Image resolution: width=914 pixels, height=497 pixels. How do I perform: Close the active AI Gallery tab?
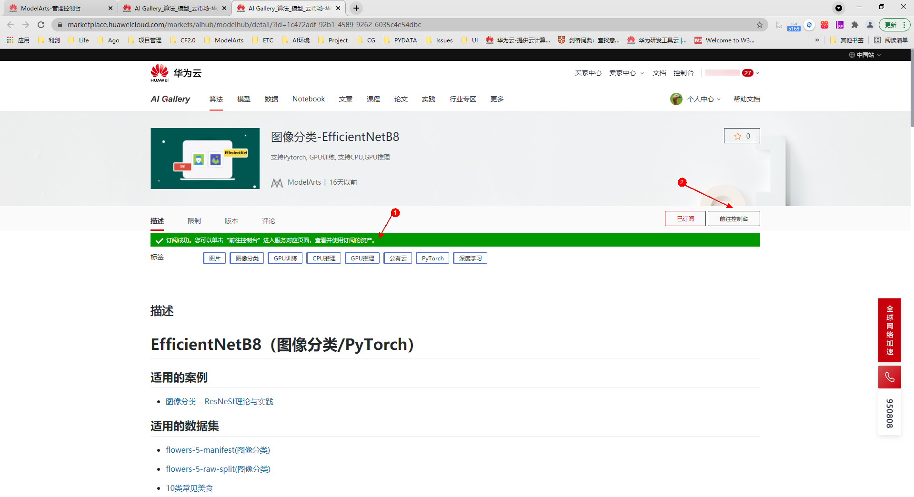click(x=338, y=8)
